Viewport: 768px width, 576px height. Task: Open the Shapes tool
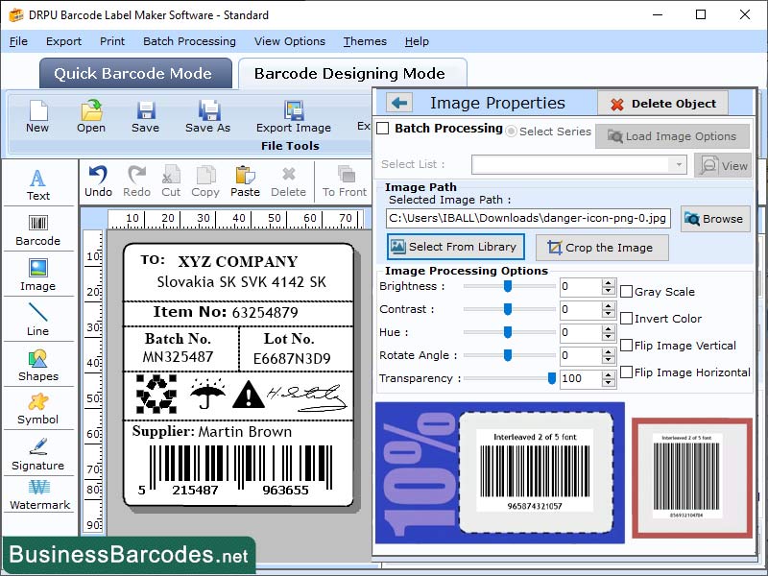pyautogui.click(x=38, y=367)
